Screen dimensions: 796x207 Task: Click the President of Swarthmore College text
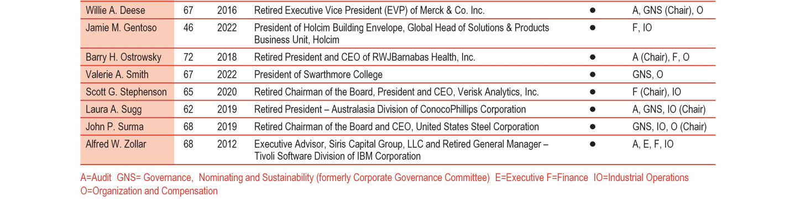tap(318, 75)
